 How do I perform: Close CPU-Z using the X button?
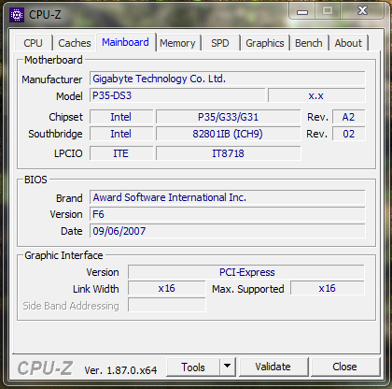click(362, 11)
